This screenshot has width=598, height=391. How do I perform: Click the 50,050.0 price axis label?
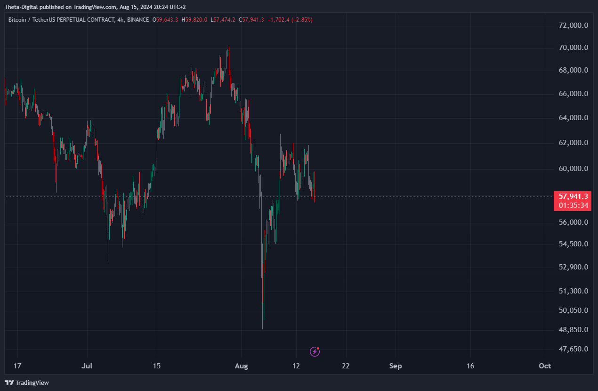point(573,310)
